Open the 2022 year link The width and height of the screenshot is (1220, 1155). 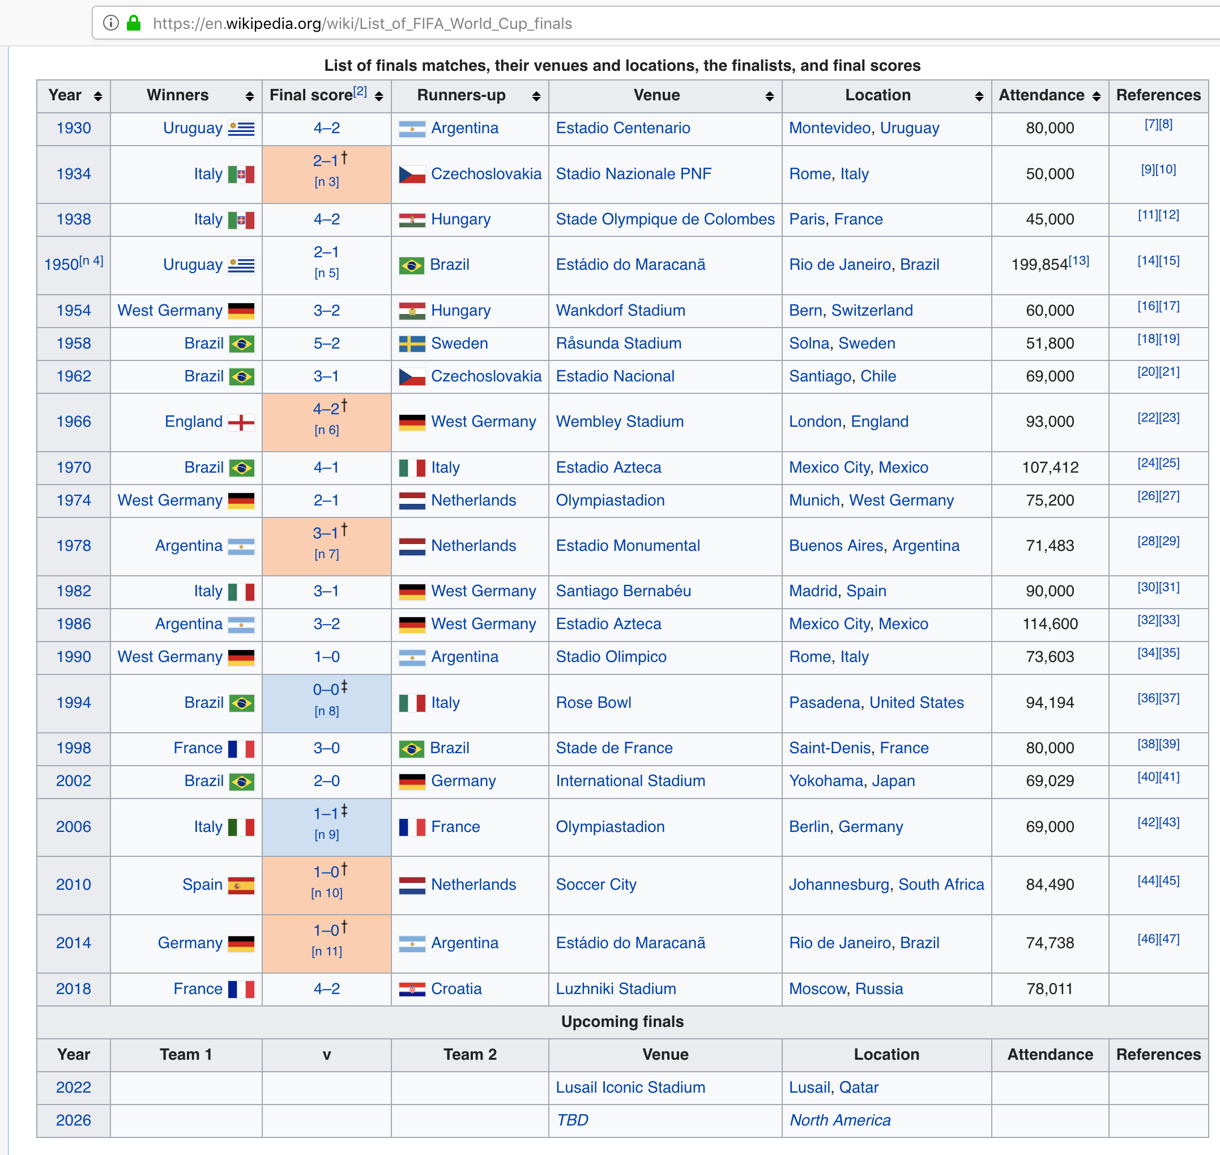tap(74, 1088)
